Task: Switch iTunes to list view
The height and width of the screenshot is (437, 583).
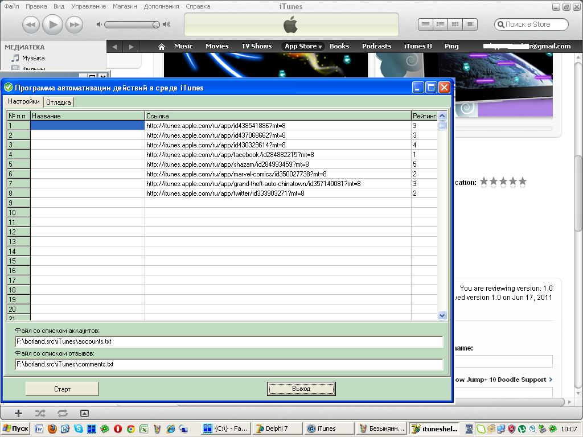Action: coord(426,24)
